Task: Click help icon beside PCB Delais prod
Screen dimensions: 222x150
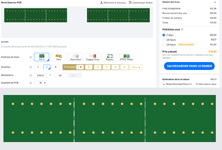Action: pos(182,29)
